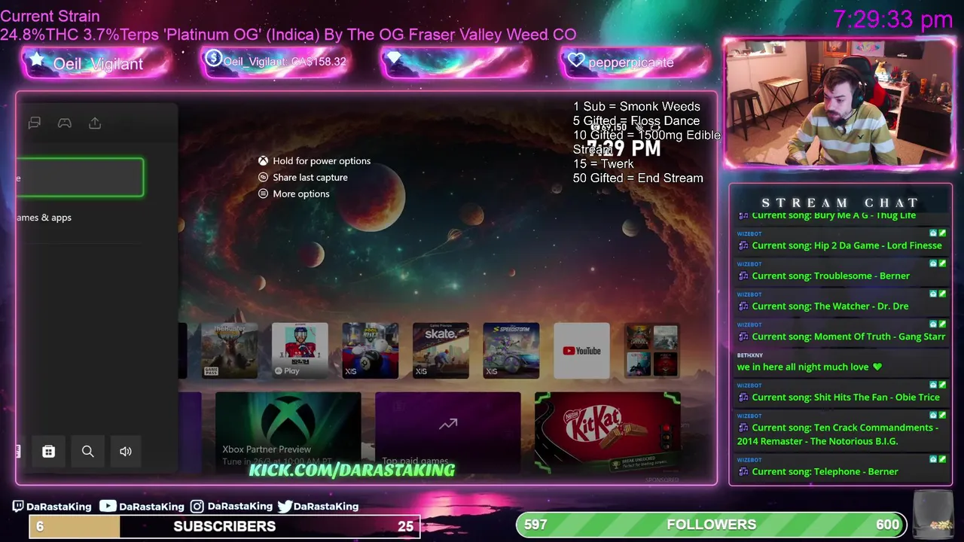Click the 50 Gifted = End Stream line

click(x=638, y=178)
